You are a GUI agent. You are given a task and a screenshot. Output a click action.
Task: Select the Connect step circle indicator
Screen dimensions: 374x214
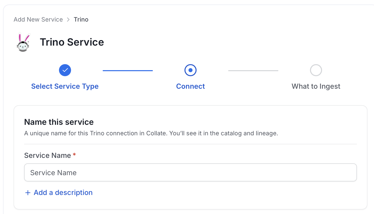click(x=191, y=70)
